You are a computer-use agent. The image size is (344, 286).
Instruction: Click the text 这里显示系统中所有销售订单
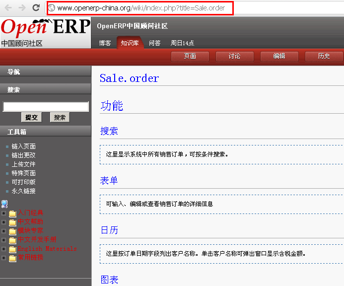(x=144, y=154)
